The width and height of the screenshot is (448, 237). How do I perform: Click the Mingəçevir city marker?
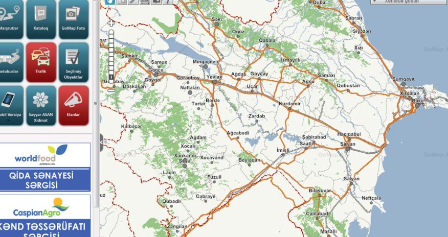point(206,66)
